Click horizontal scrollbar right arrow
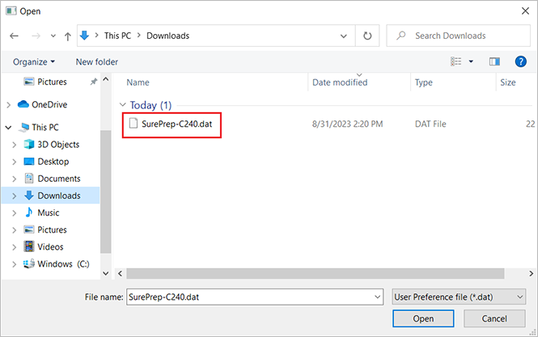The image size is (538, 337). [531, 274]
